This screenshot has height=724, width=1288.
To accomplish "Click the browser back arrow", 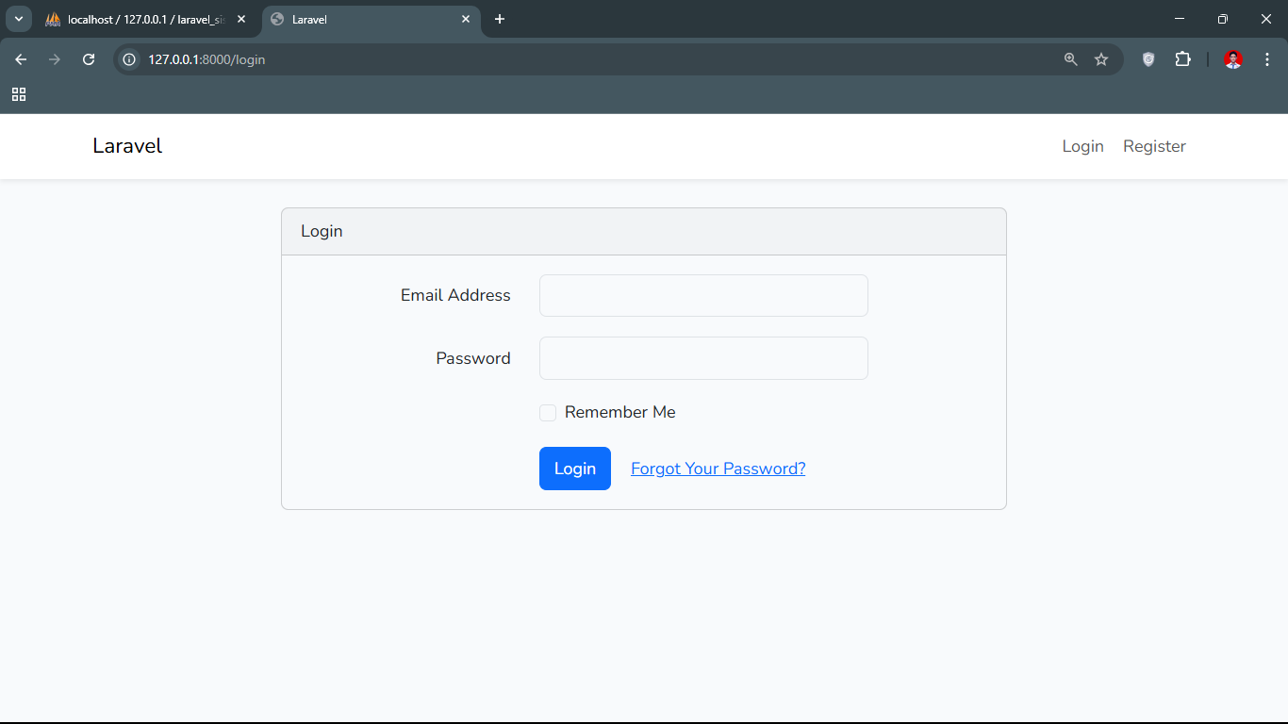I will (21, 59).
